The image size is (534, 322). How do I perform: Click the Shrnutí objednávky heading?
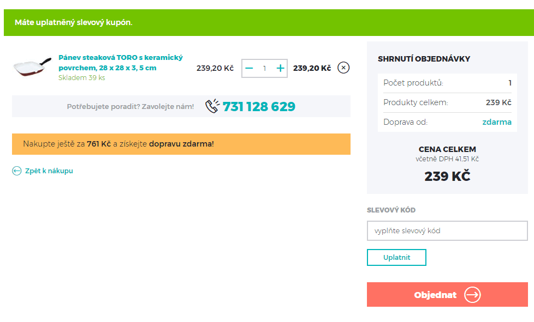click(424, 59)
